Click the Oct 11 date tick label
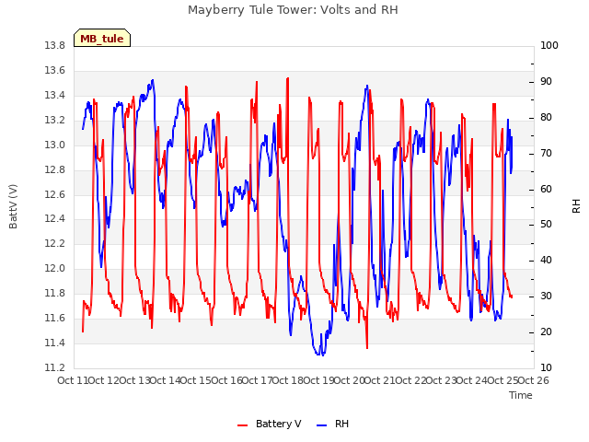 click(73, 380)
